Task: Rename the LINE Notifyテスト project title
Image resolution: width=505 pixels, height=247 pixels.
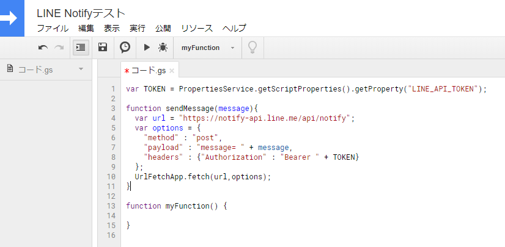Action: [81, 13]
